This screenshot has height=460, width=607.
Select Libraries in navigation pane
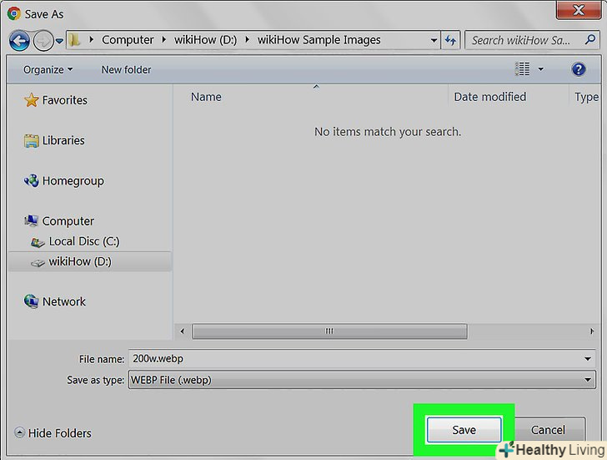[x=63, y=141]
